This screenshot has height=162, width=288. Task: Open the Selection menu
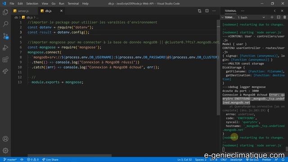[32, 4]
